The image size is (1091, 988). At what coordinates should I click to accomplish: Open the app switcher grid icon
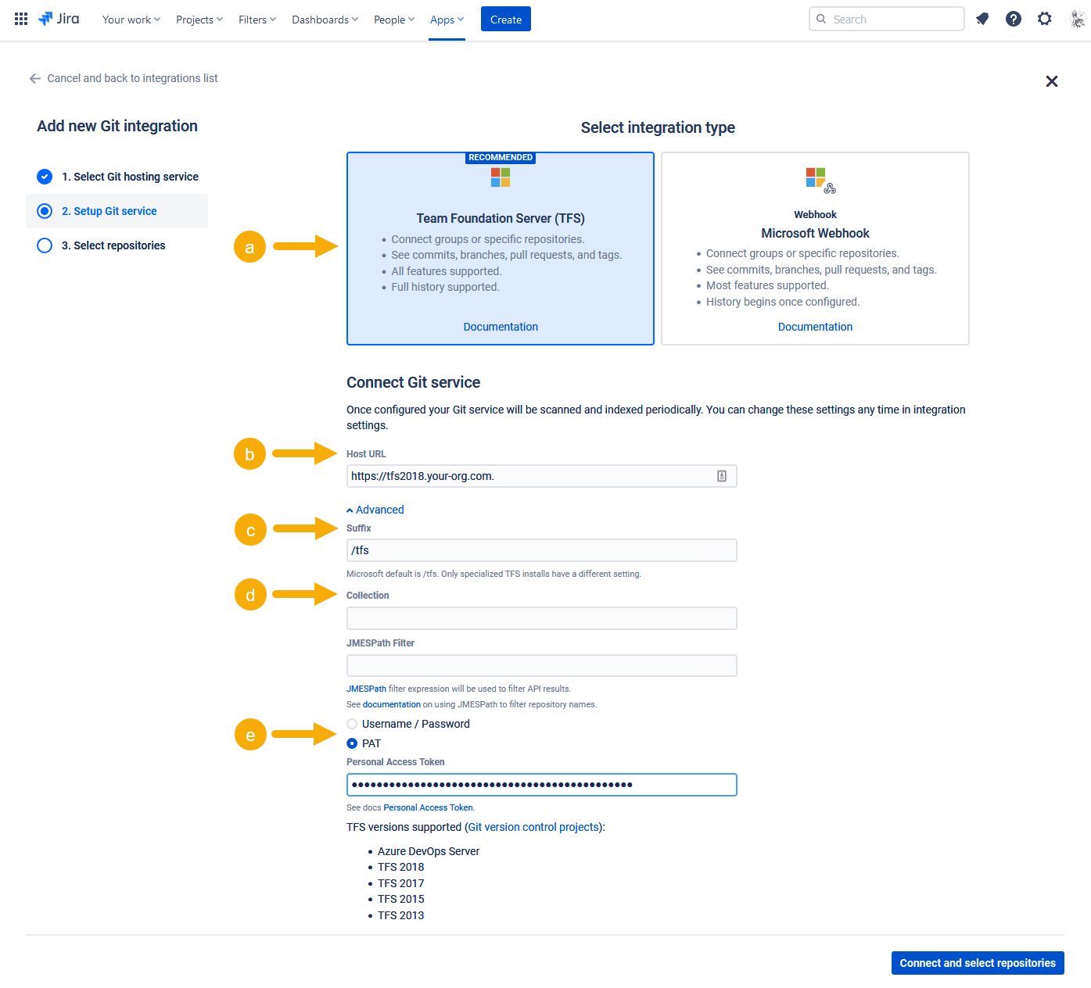click(x=21, y=19)
